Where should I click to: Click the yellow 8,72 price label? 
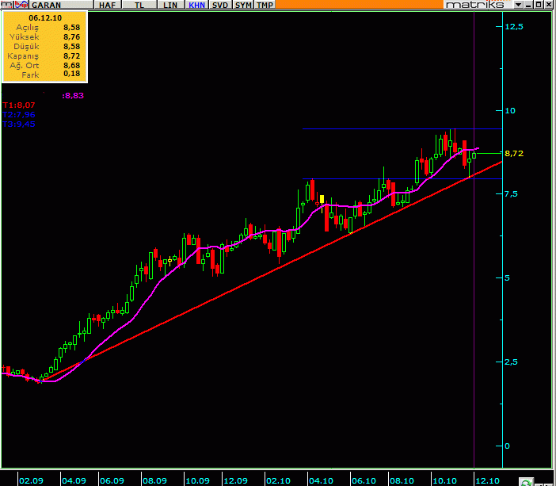point(515,153)
